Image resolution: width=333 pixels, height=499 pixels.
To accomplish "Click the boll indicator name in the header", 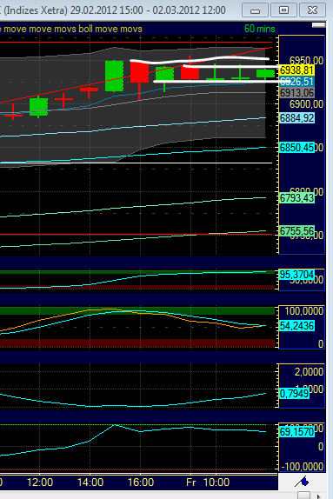I will coord(85,29).
